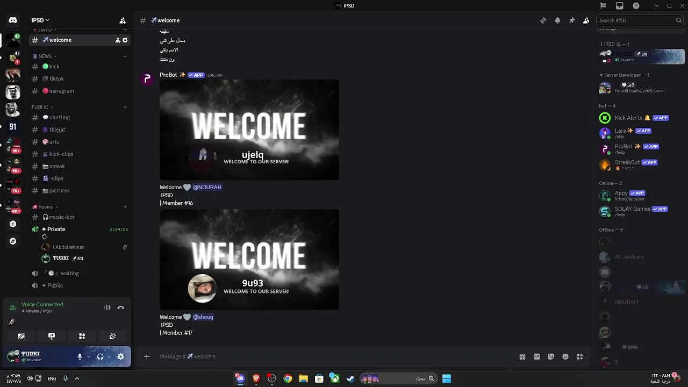Click the invite people icon beside IPSD
The height and width of the screenshot is (387, 688).
(123, 20)
